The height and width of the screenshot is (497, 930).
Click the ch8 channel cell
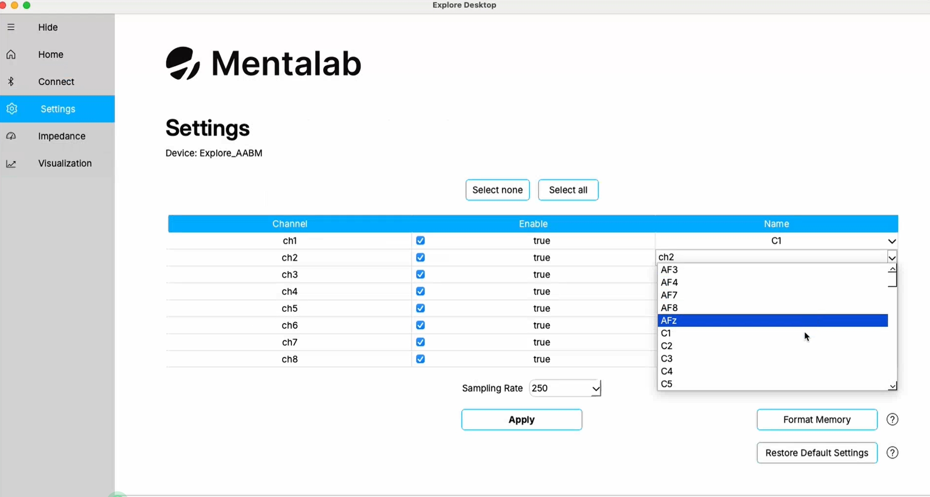tap(290, 359)
